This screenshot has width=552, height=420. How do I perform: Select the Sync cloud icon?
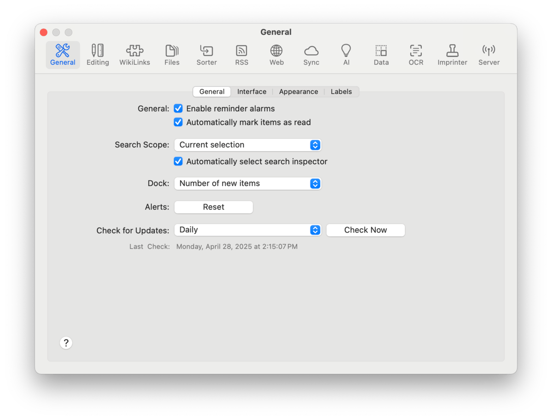(311, 55)
